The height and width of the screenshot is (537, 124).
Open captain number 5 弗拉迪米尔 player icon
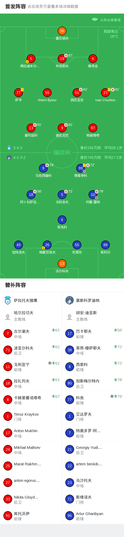click(31, 59)
